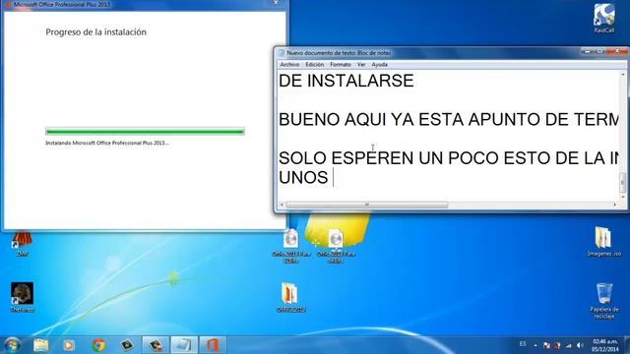The width and height of the screenshot is (630, 354).
Task: Place cursor after UNOS in Notepad text
Action: click(x=332, y=177)
